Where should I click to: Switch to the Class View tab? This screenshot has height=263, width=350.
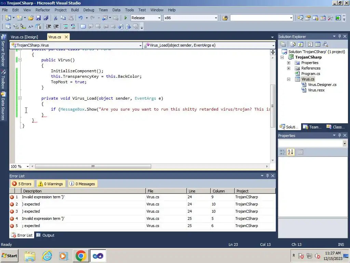[x=336, y=127]
